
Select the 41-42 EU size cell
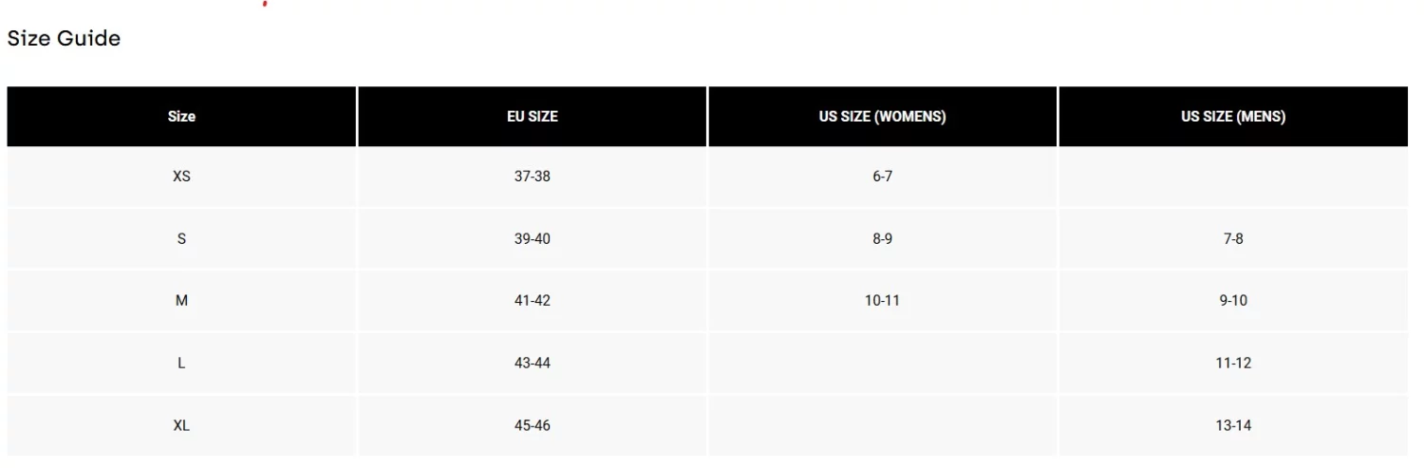(533, 301)
